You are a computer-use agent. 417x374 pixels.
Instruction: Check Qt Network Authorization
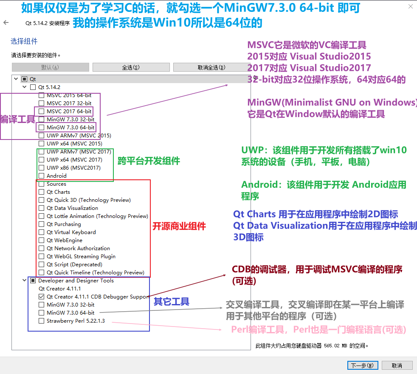click(x=42, y=248)
